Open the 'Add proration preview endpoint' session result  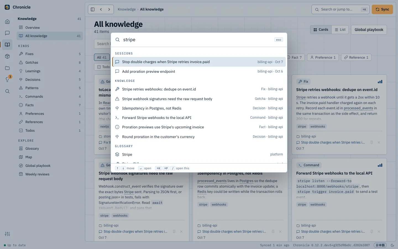[199, 71]
